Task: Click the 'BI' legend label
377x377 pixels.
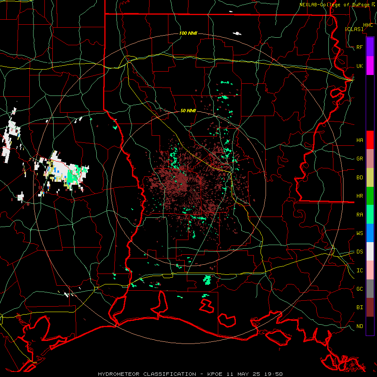Action: (359, 307)
